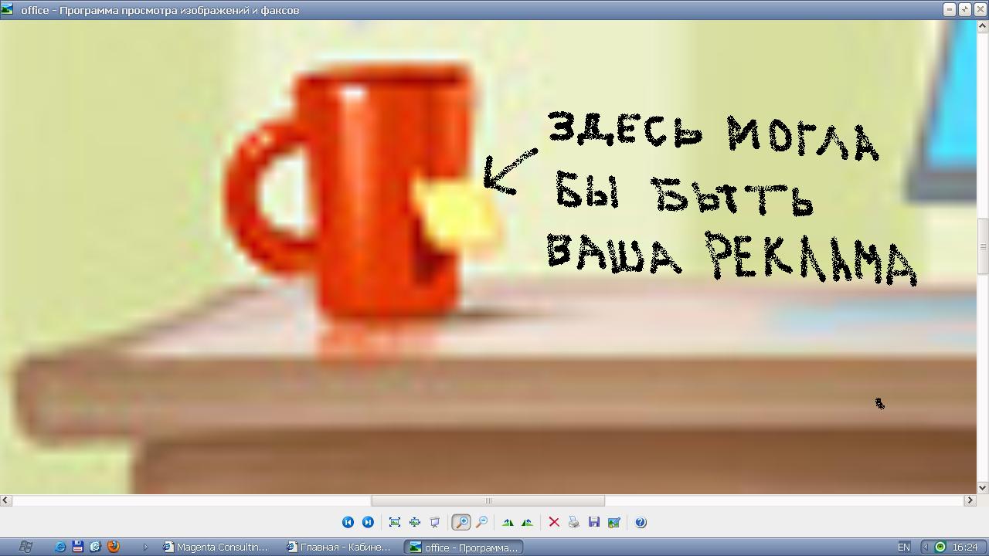Expand the Quick Launch overflow arrow
The width and height of the screenshot is (989, 556).
[144, 547]
